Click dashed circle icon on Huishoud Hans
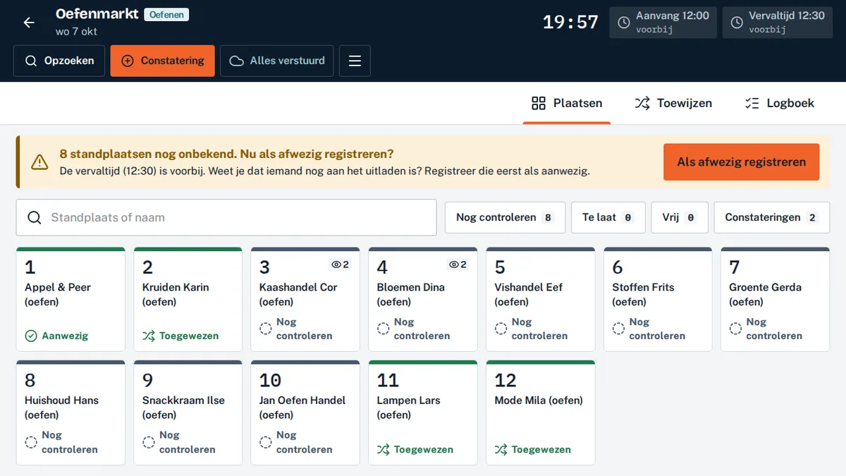The image size is (846, 476). click(31, 442)
